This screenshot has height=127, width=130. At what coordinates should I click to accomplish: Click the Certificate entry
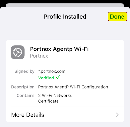coord(48,101)
